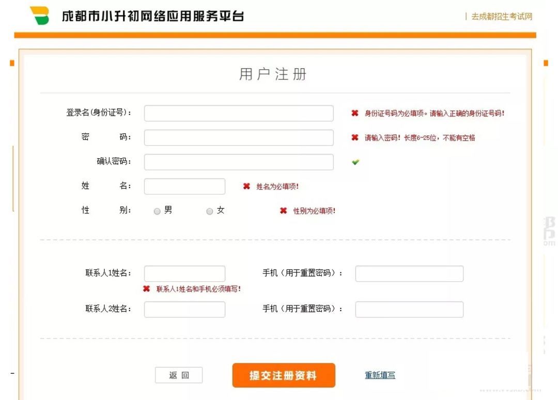Click the 登录名(身份证号) input field
Viewport: 558px width, 400px height.
239,113
